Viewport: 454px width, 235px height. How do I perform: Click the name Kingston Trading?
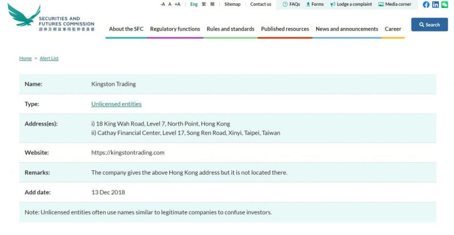click(113, 84)
